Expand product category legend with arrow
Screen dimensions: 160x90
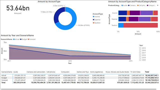click(158, 5)
